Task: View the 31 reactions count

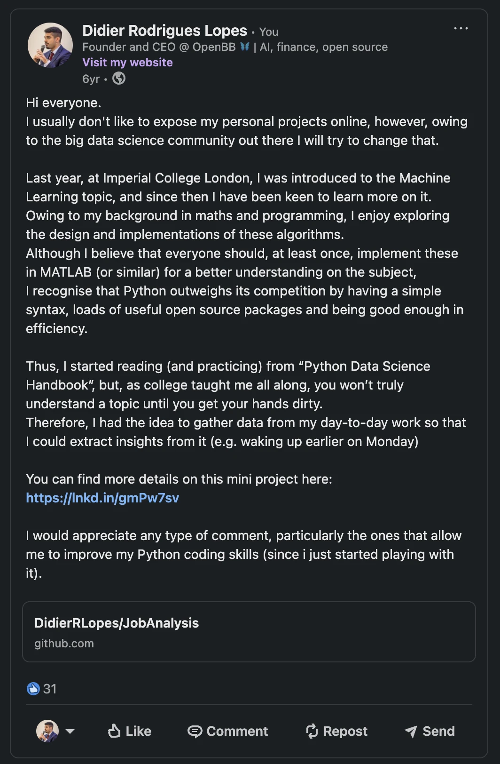Action: tap(50, 689)
